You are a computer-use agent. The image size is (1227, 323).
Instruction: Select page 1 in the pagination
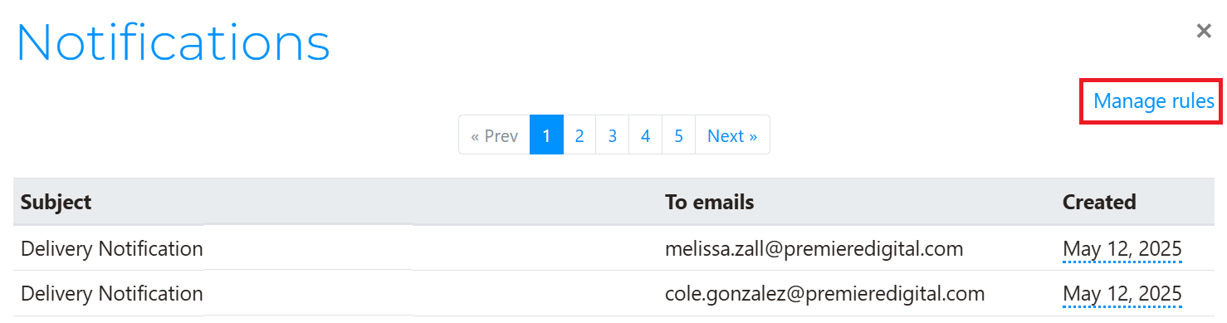[x=546, y=135]
